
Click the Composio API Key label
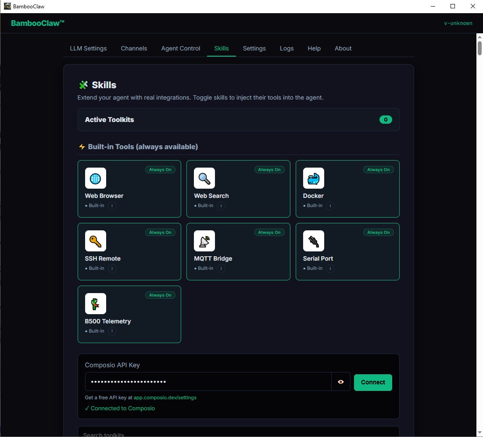[112, 365]
